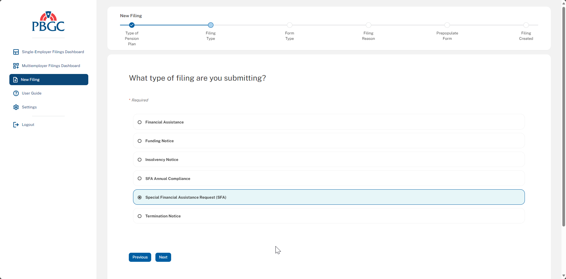566x279 pixels.
Task: Choose the Insolvency Notice radio button
Action: 140,160
